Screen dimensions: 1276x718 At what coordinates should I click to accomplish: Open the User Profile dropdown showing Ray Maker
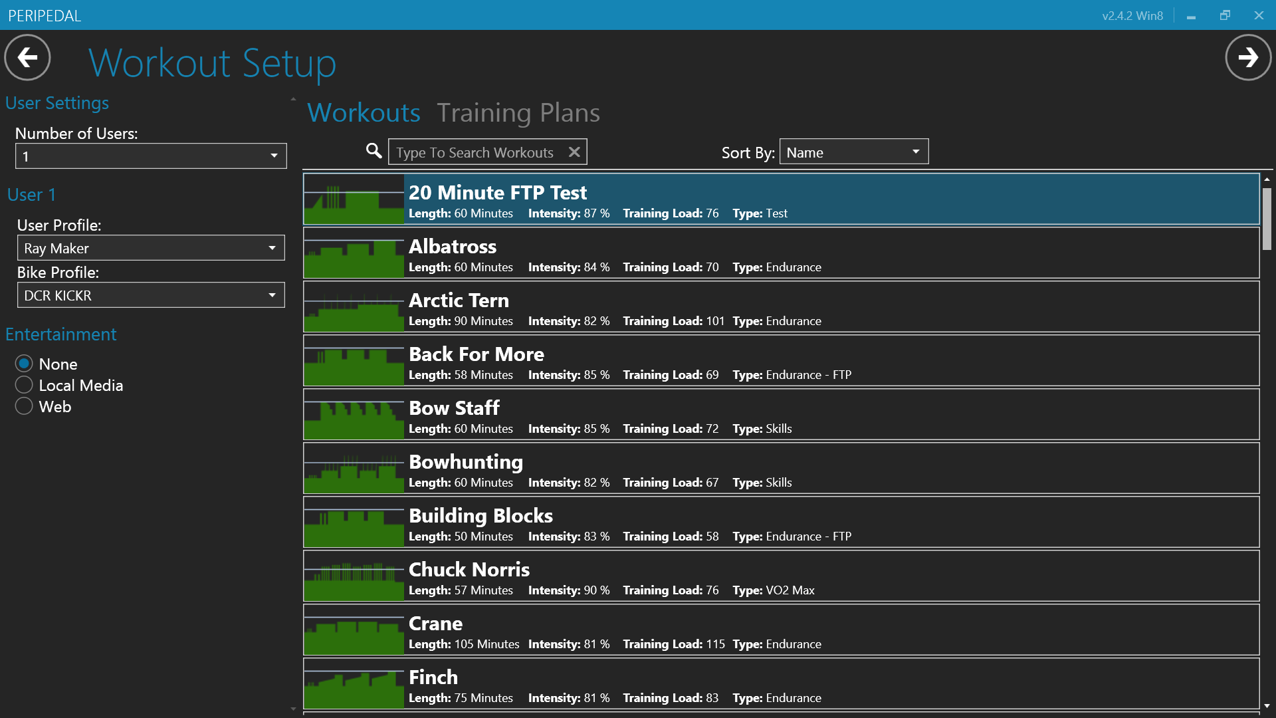click(x=151, y=248)
